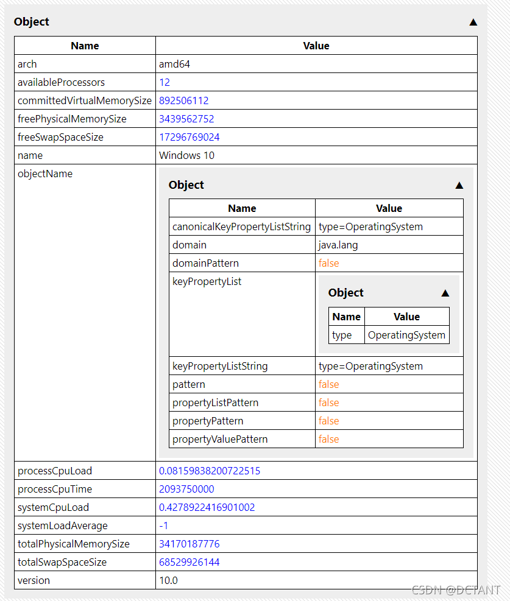
Task: Select the totalSwapSpaceSize value 68529926144
Action: 188,562
